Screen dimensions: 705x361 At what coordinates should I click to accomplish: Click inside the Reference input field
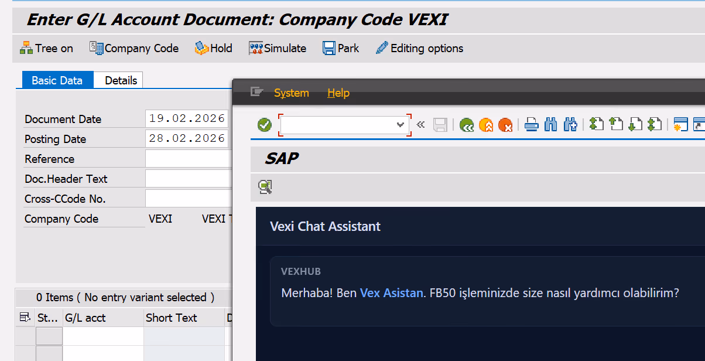point(187,158)
